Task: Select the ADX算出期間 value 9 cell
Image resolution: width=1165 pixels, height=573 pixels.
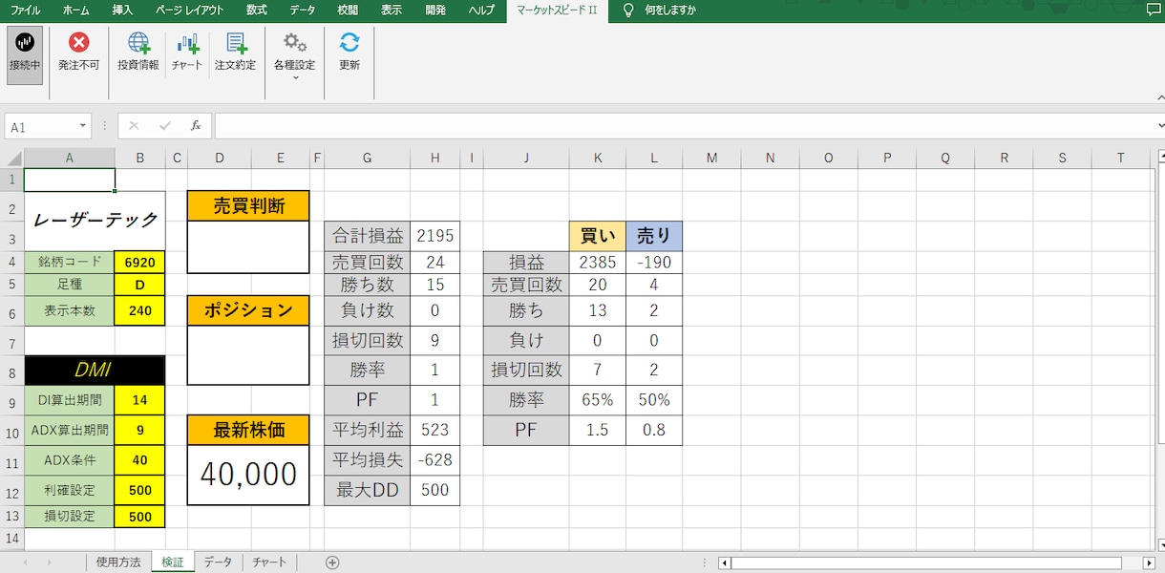Action: [x=139, y=431]
